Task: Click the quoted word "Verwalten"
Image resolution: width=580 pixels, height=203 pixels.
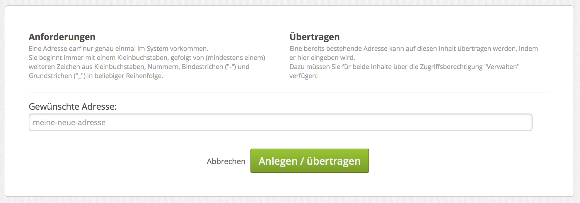Action: tap(502, 67)
